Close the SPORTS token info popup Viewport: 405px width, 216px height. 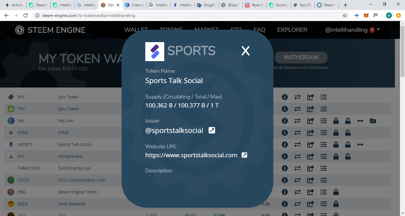coord(245,51)
